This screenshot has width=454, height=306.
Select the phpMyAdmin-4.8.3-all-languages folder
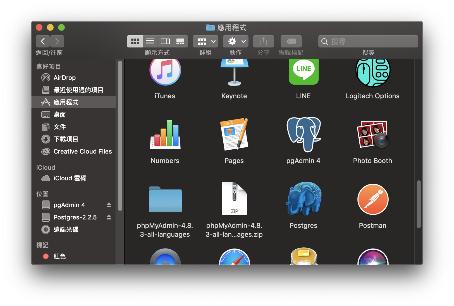pos(165,199)
